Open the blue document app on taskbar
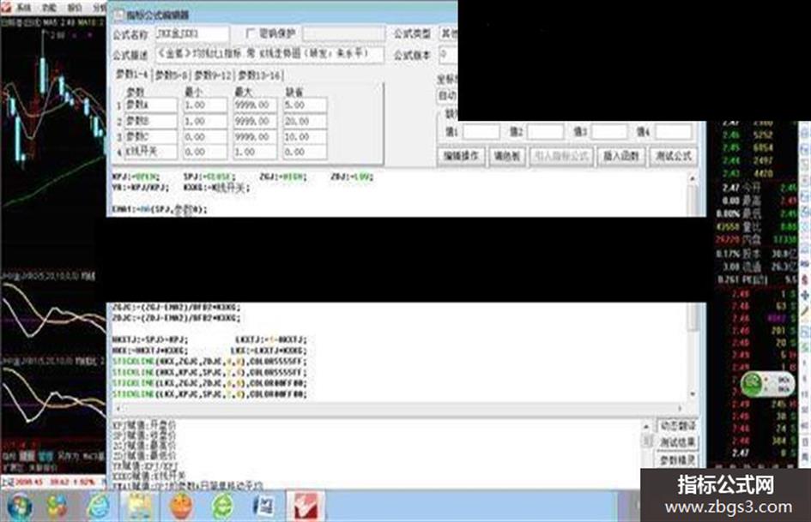Screen dimensions: 811x522 coord(266,506)
